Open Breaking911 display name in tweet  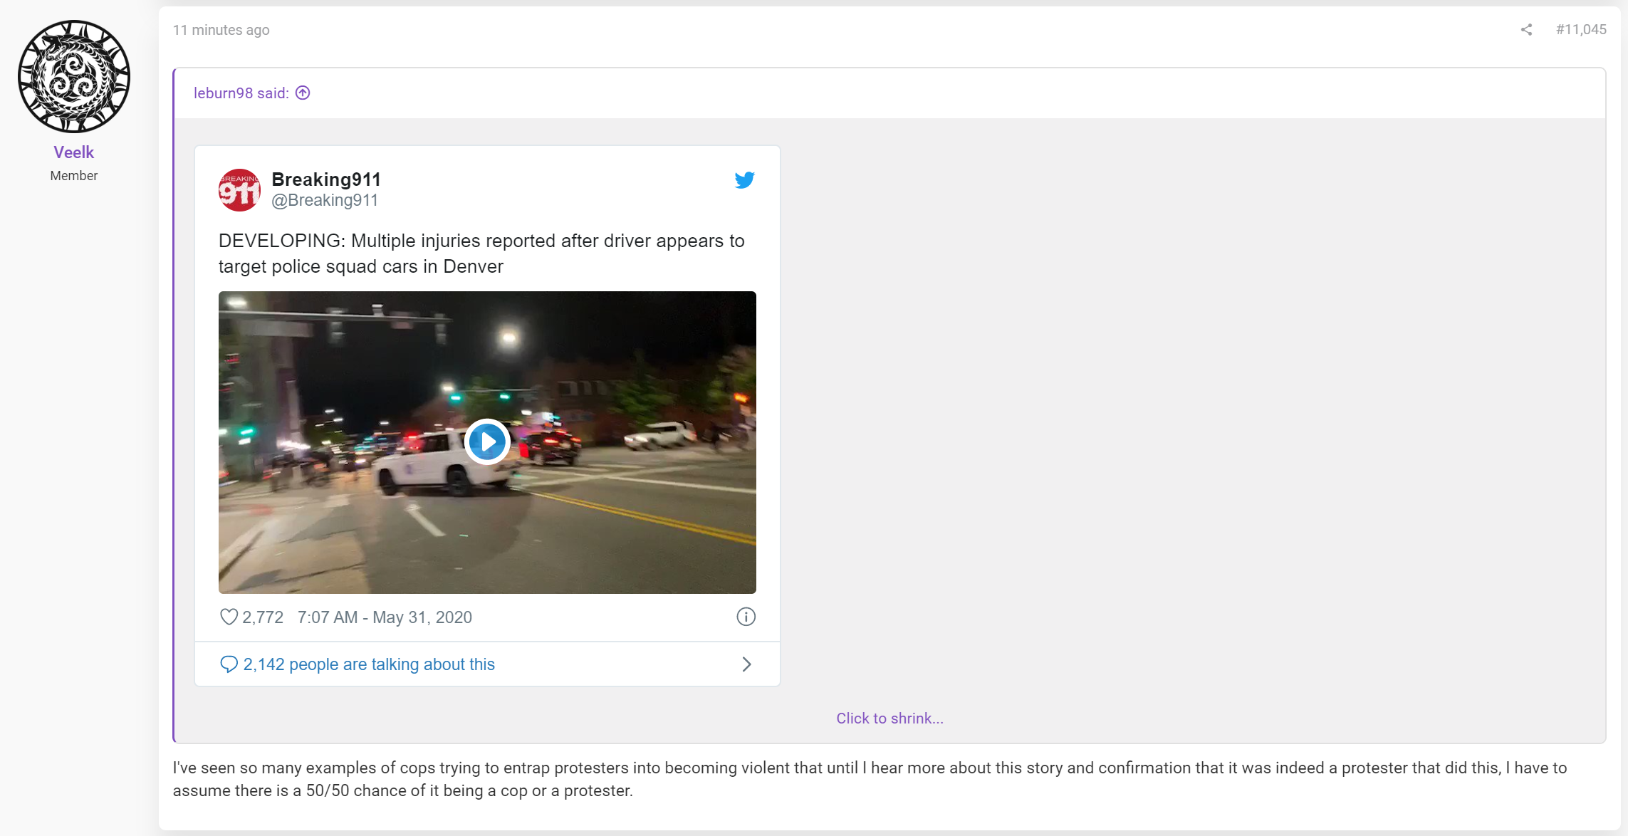[x=326, y=179]
